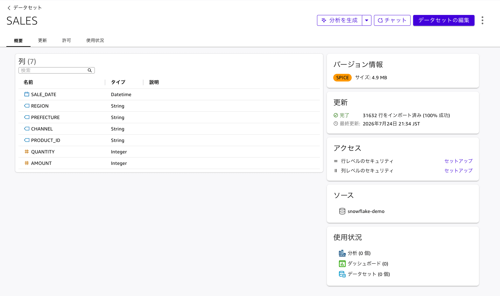Click the string tag icon for CHANNEL
Image resolution: width=500 pixels, height=296 pixels.
27,129
